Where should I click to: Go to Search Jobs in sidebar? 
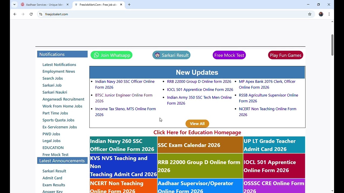pos(53,78)
